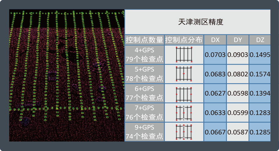Click the DY column header
The height and width of the screenshot is (151, 279).
[x=238, y=40]
